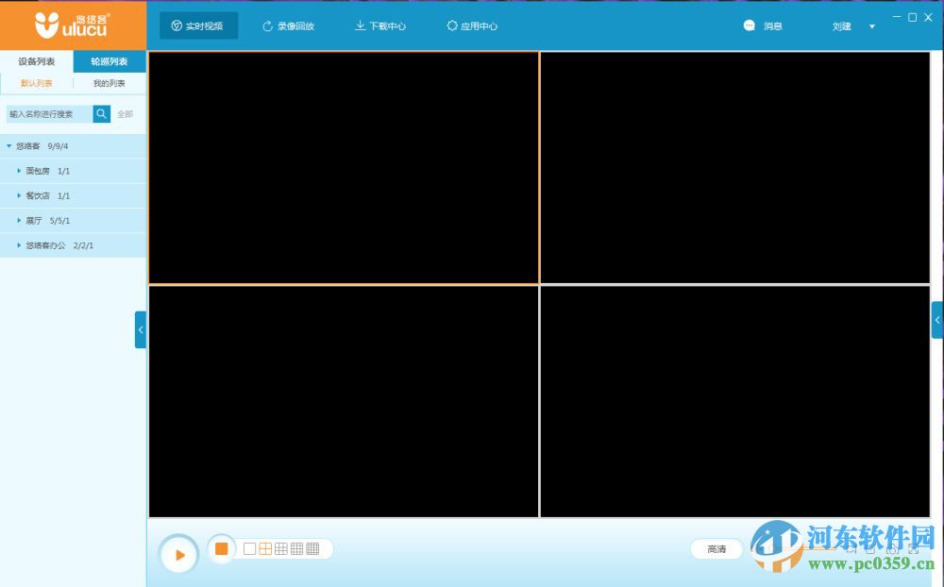This screenshot has height=587, width=944.
Task: Open the 下载中心 download center
Action: (379, 25)
